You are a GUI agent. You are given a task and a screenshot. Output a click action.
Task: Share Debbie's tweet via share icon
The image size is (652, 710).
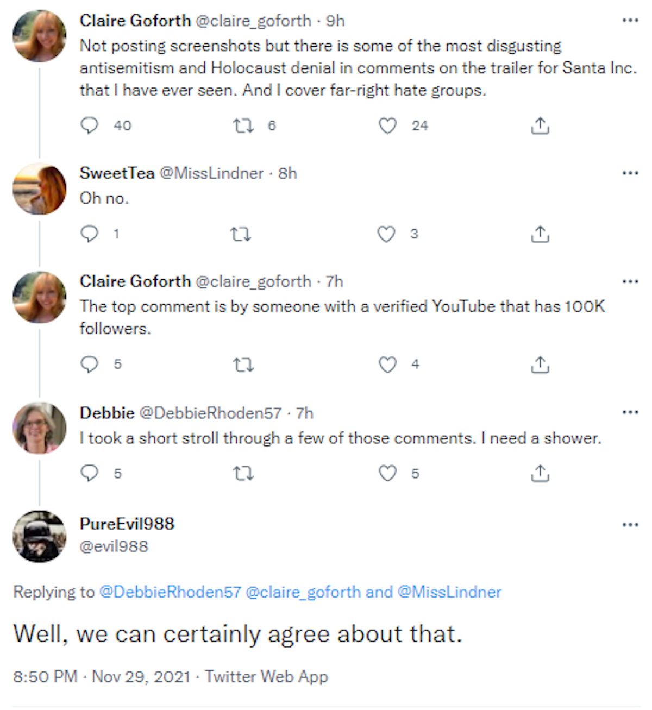point(540,474)
